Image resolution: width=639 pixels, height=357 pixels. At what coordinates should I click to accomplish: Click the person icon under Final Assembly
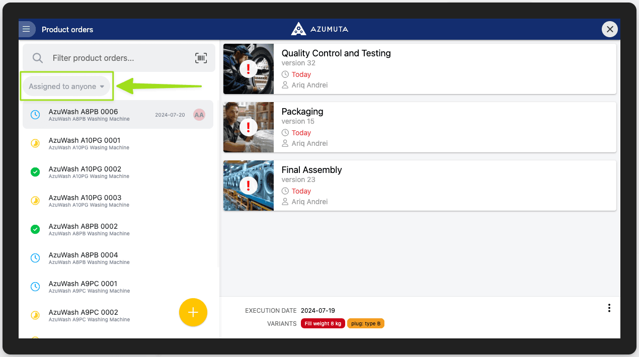[x=284, y=202]
